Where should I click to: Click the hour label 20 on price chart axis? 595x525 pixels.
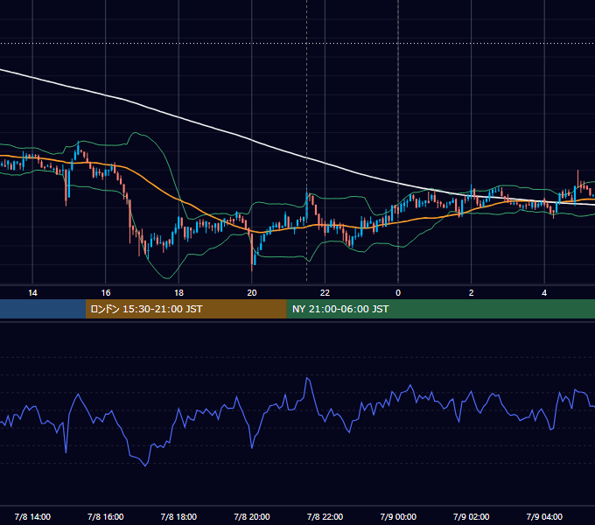(x=252, y=293)
